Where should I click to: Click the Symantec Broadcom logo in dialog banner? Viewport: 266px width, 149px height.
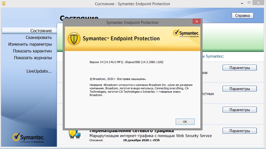(x=186, y=33)
